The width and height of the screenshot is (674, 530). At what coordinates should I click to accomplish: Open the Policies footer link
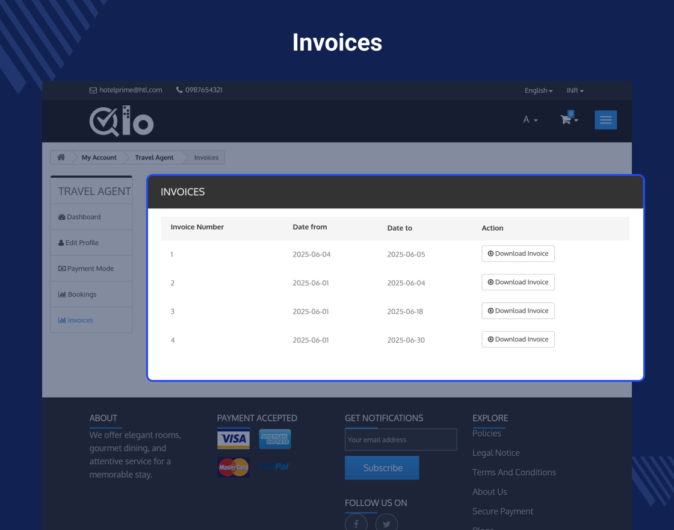coord(487,433)
